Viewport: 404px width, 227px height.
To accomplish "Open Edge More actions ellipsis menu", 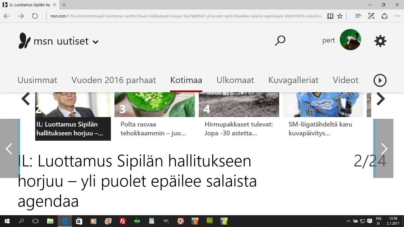I will click(x=397, y=16).
